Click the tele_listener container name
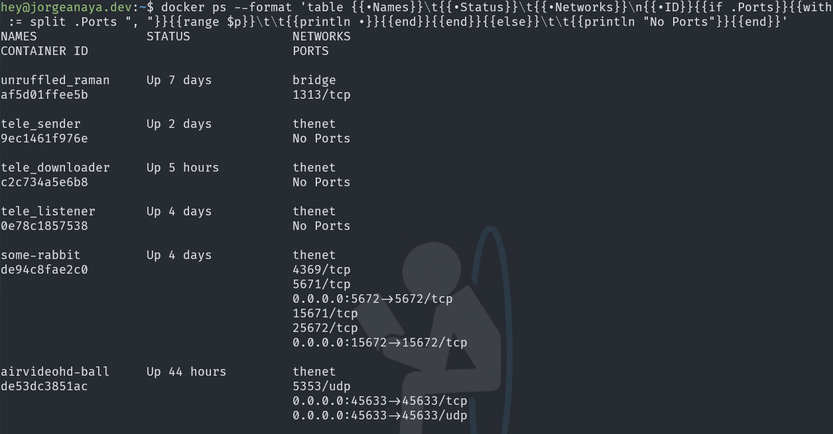Screen dimensions: 833x434 click(x=48, y=211)
